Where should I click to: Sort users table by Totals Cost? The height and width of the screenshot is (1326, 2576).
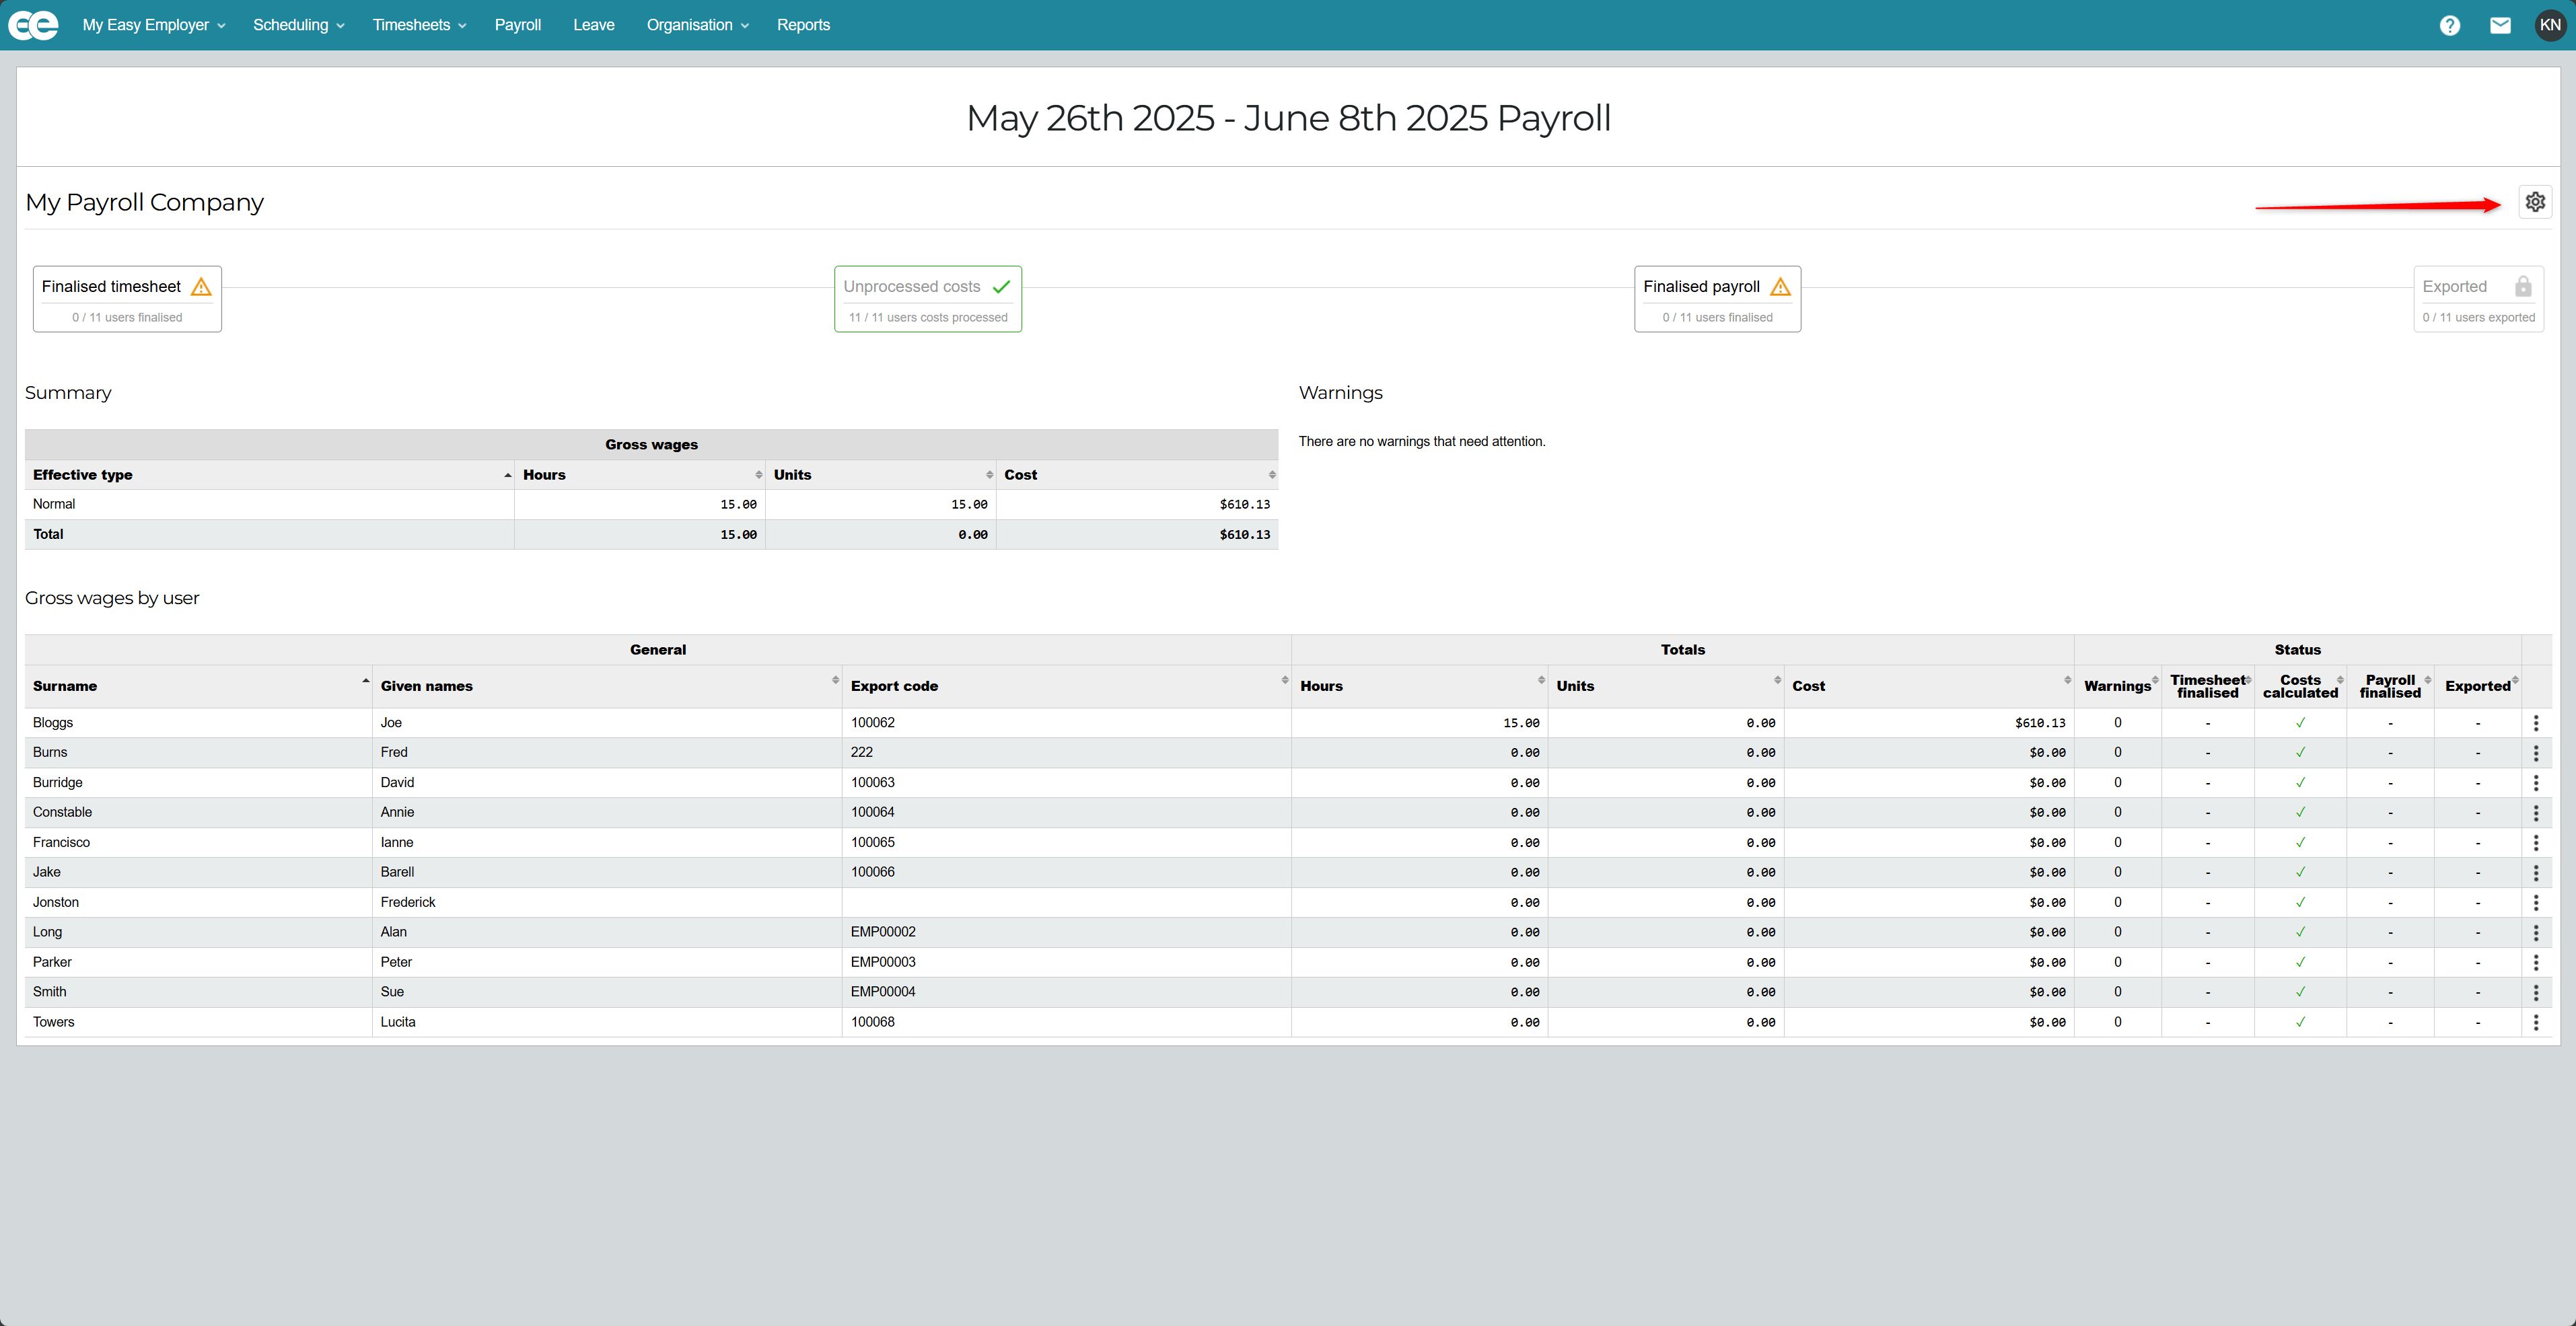click(1929, 686)
